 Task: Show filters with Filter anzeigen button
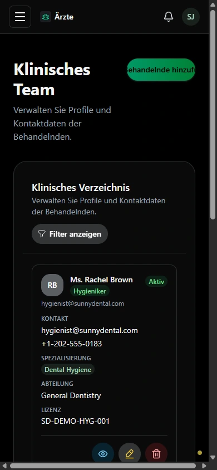tap(70, 234)
